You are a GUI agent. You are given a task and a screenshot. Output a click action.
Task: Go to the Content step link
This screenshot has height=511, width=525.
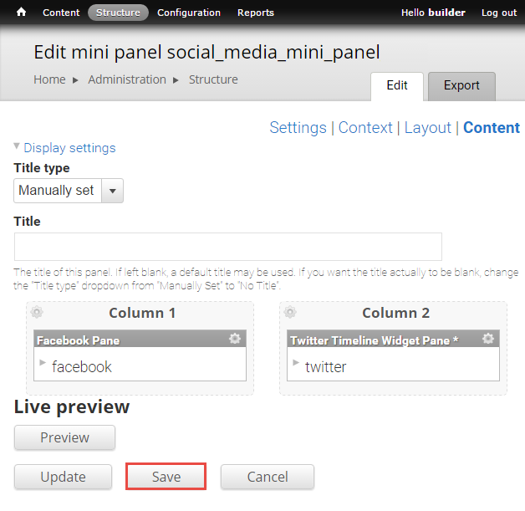(492, 128)
